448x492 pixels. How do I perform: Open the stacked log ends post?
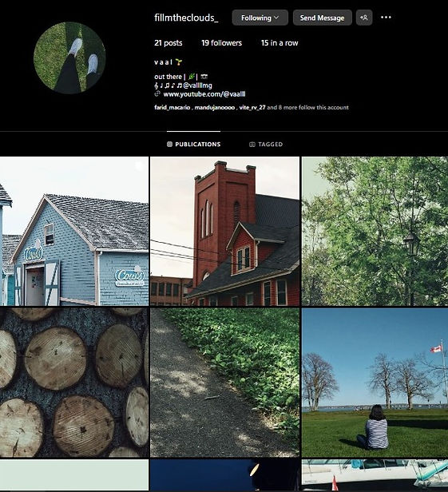tap(74, 382)
